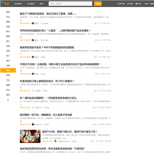Select the 推荐 sidebar category
Screen dimensions: 154x154
point(8,12)
